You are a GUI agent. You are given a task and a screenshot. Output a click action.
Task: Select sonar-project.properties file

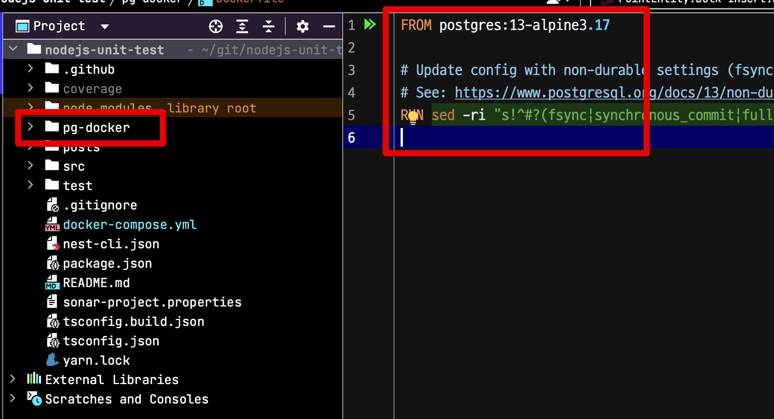152,302
